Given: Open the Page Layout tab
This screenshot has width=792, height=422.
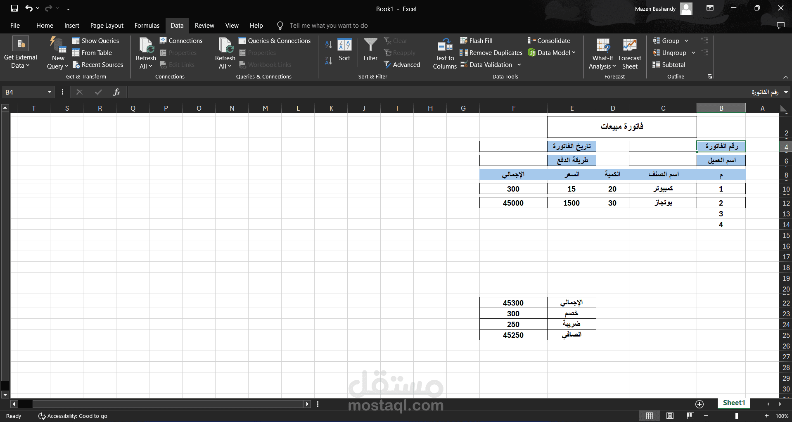Looking at the screenshot, I should [107, 26].
